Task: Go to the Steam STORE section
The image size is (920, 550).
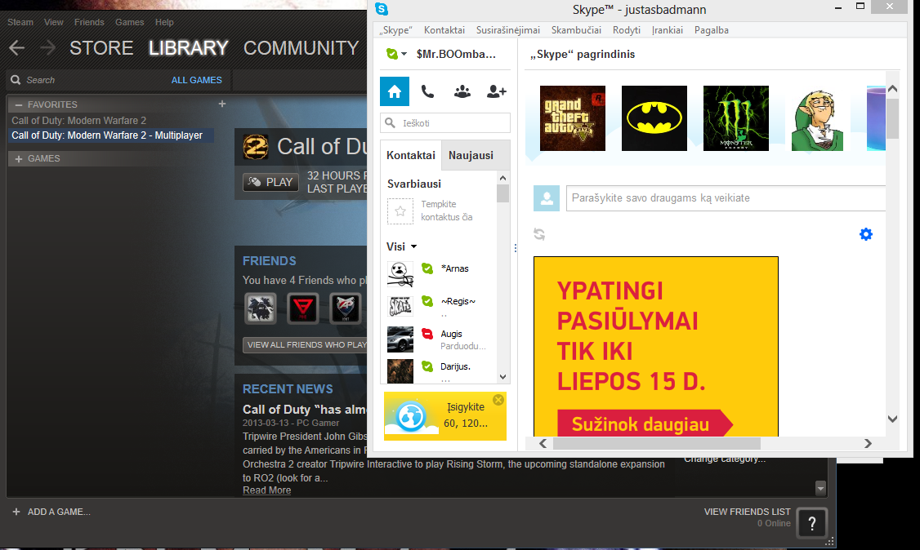Action: coord(101,48)
